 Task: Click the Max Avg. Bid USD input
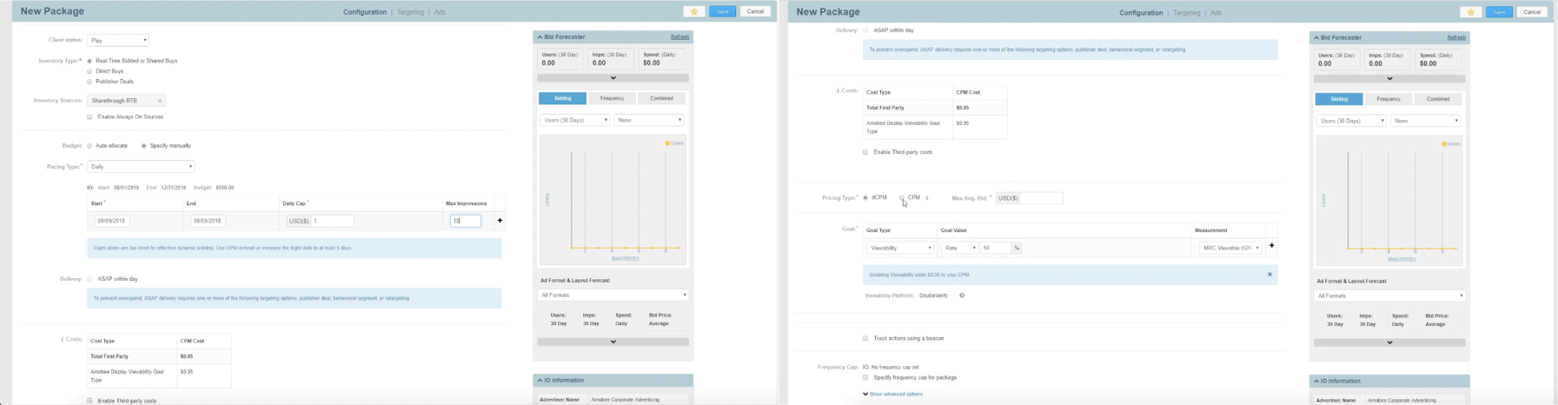coord(1040,198)
